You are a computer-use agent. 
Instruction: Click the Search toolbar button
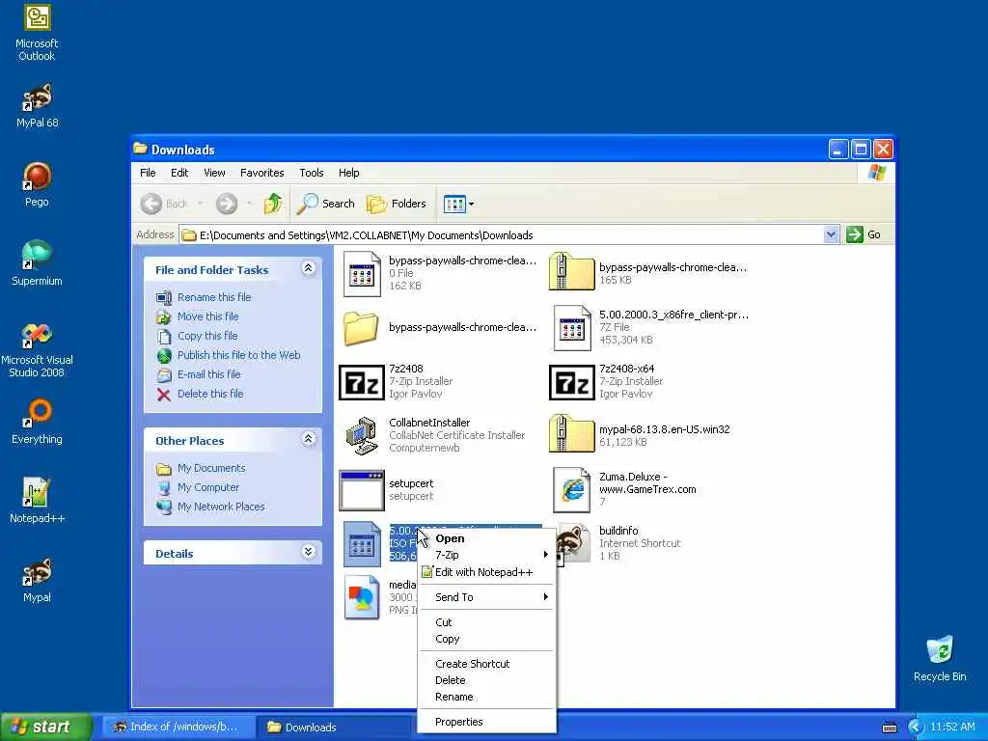326,204
